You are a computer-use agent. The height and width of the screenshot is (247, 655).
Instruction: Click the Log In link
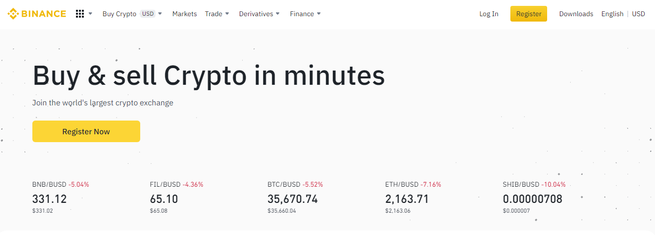click(489, 14)
